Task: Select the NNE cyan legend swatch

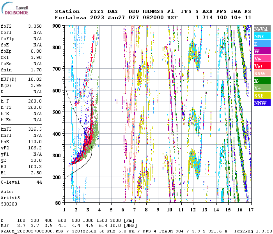Action: tap(262, 36)
